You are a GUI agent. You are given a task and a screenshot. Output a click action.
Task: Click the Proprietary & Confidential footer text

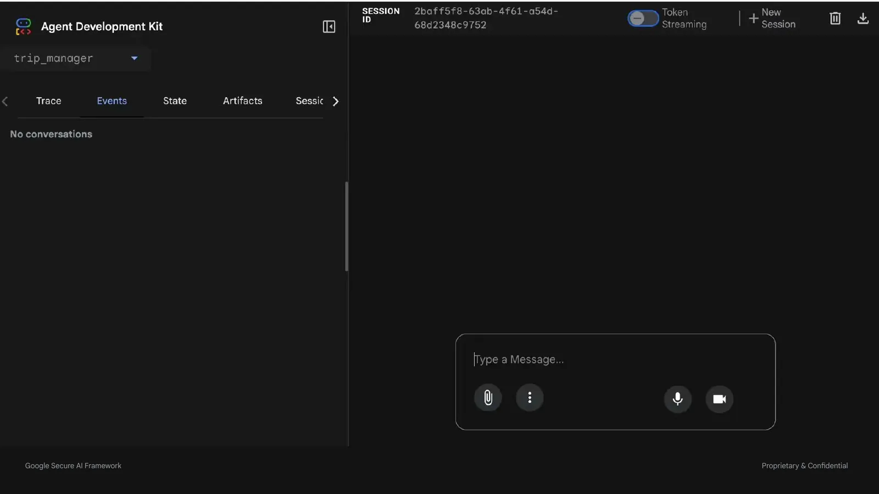click(x=805, y=465)
